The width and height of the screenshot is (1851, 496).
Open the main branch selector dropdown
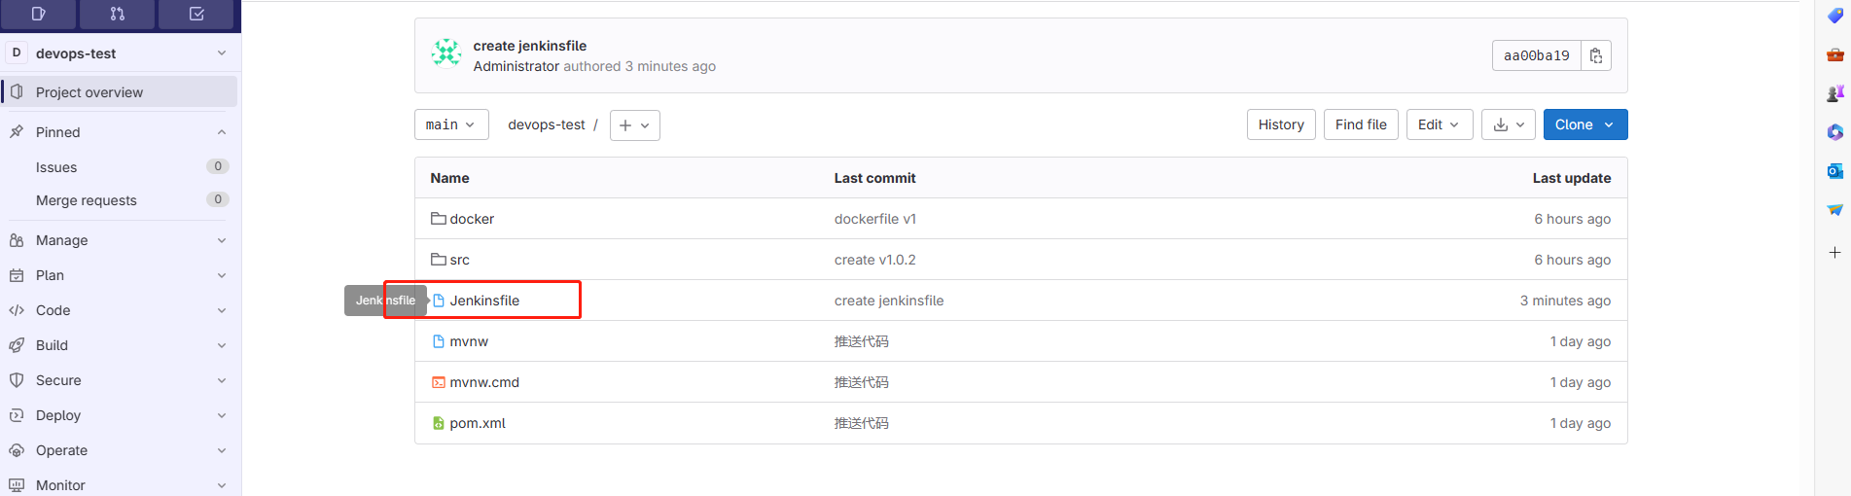(450, 124)
